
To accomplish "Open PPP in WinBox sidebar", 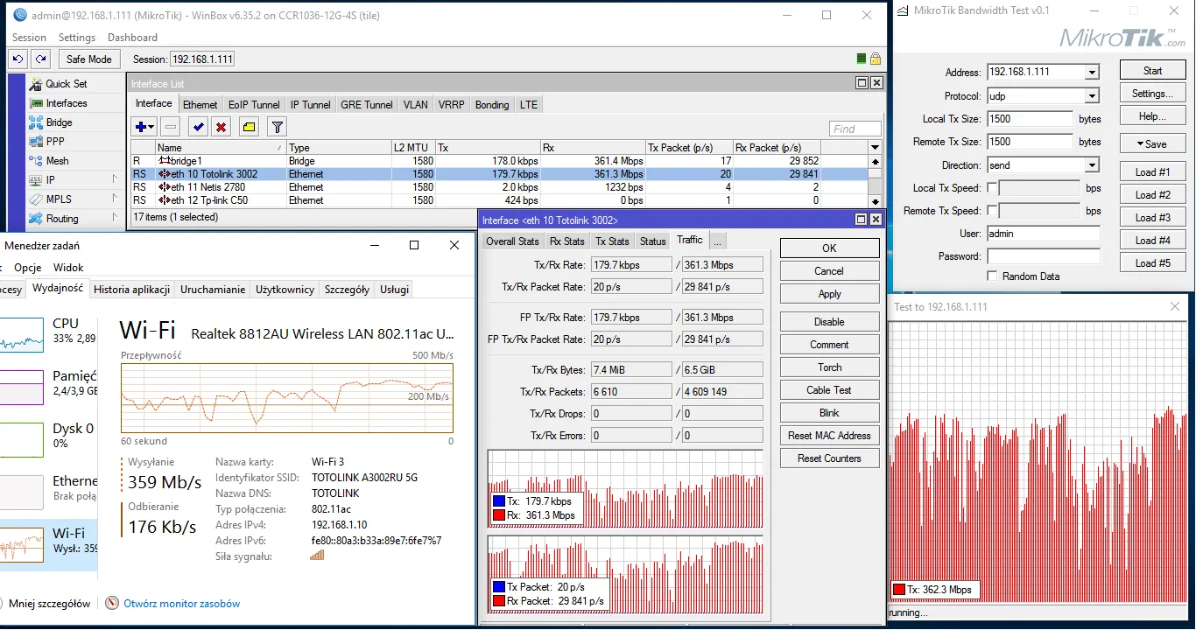I will 54,141.
